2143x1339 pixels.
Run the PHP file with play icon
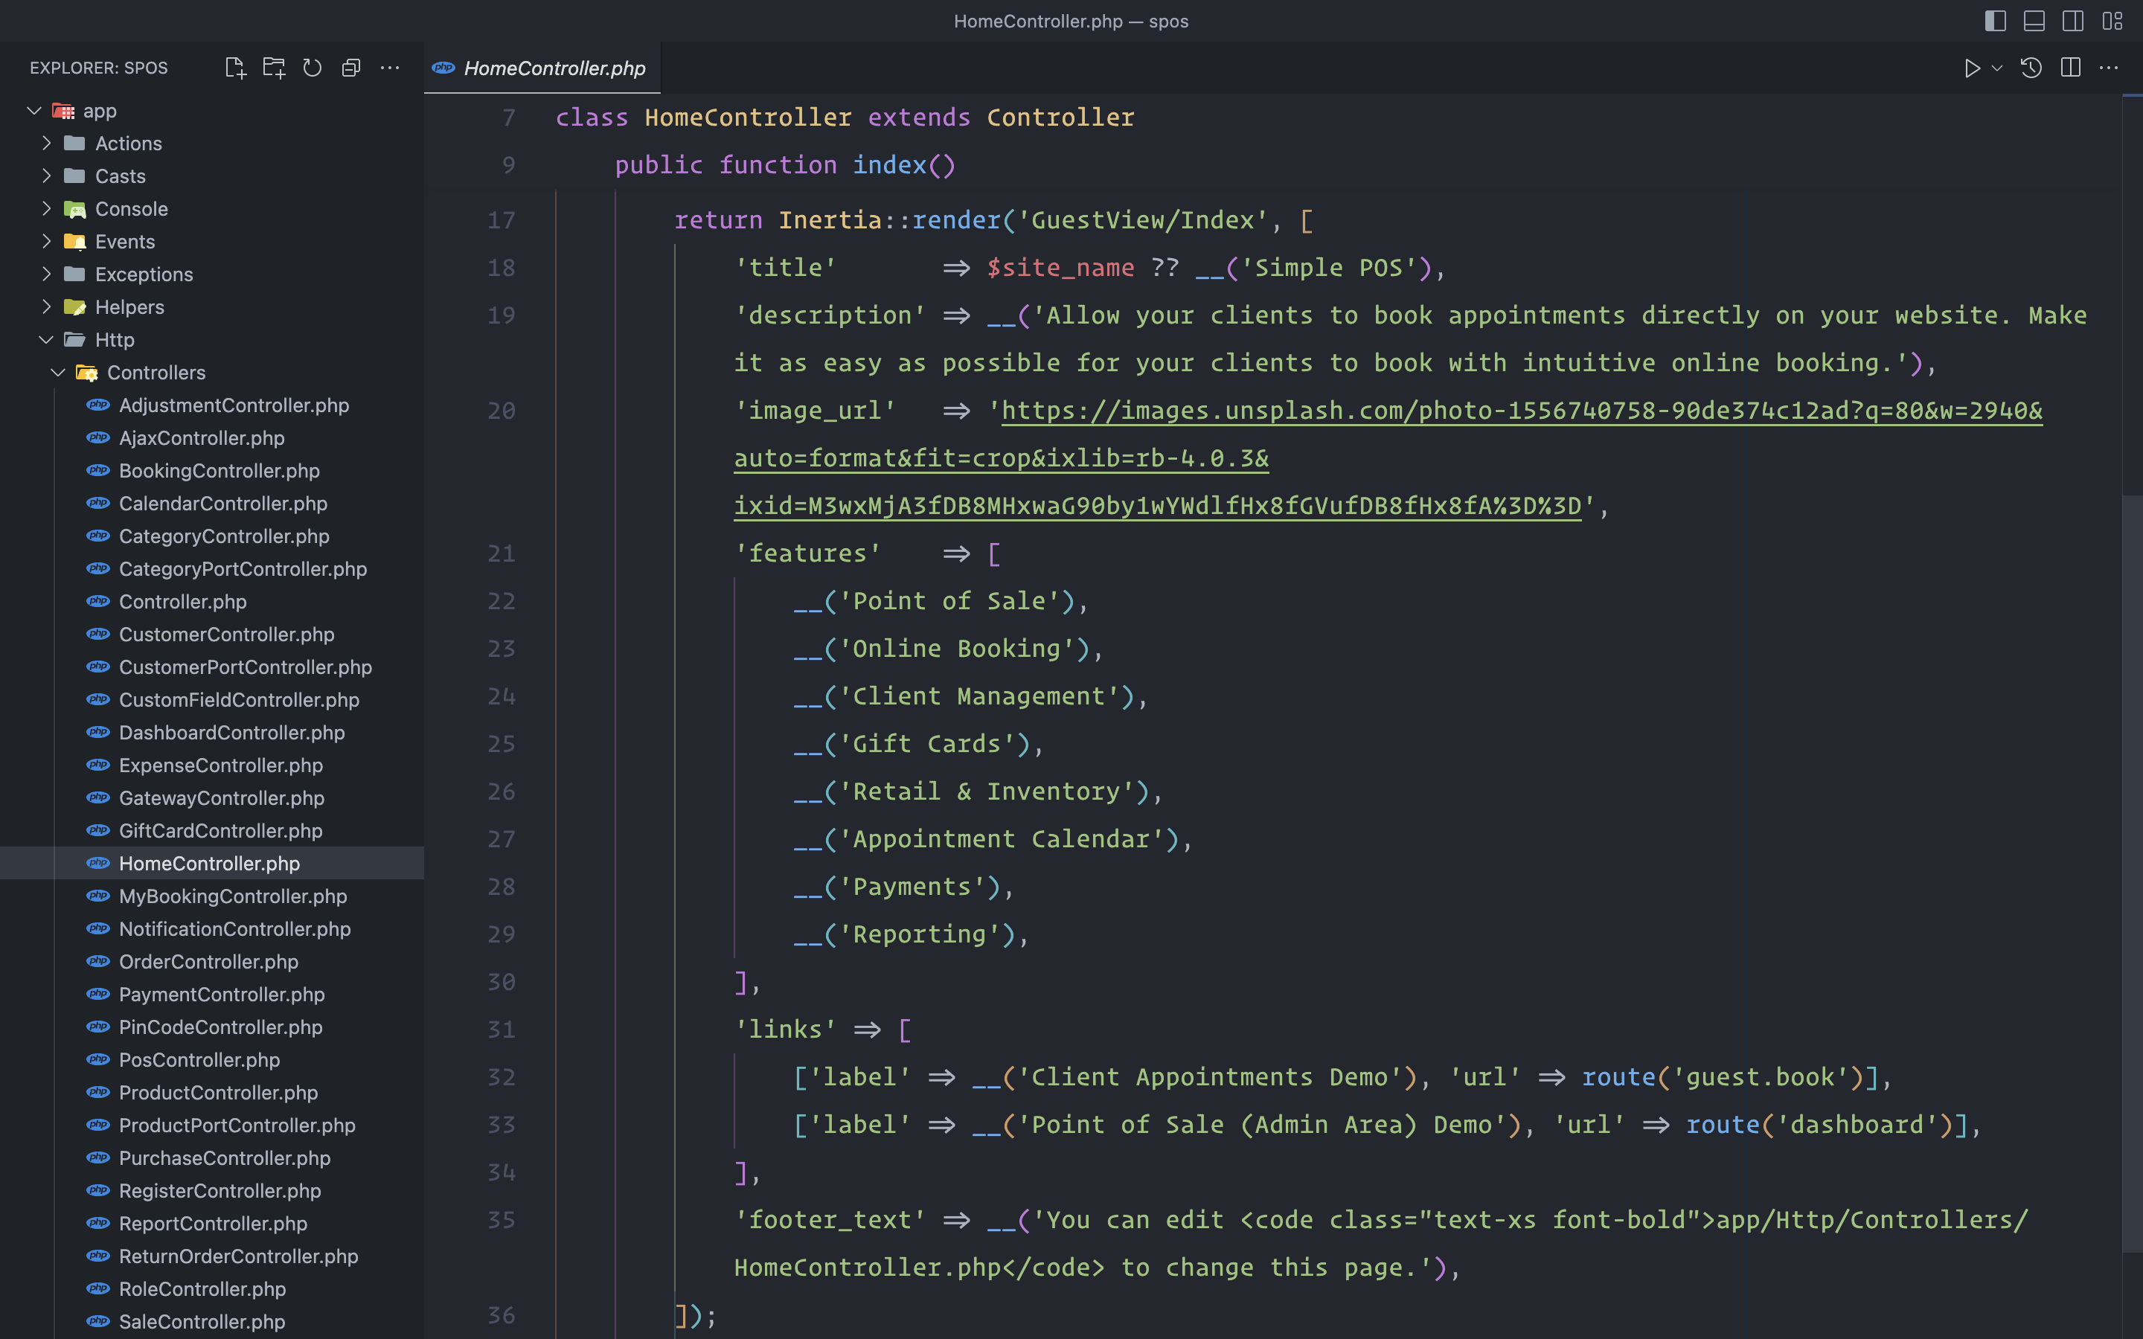point(1971,68)
